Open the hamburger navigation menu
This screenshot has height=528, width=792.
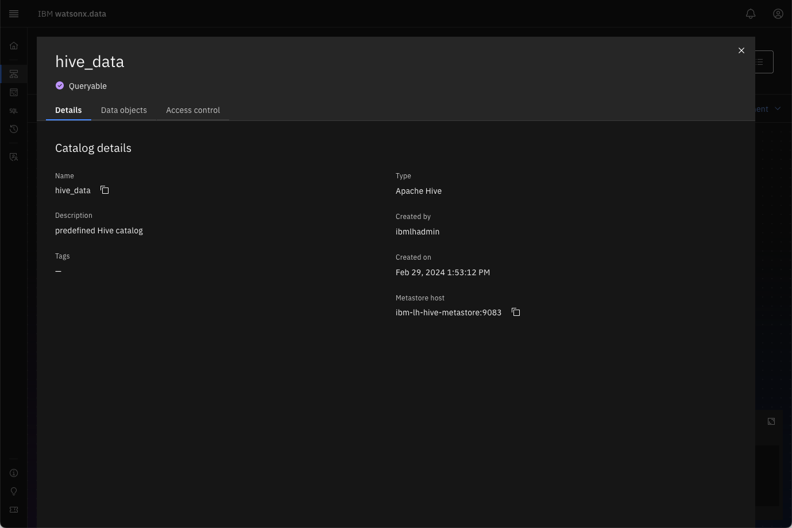(14, 14)
